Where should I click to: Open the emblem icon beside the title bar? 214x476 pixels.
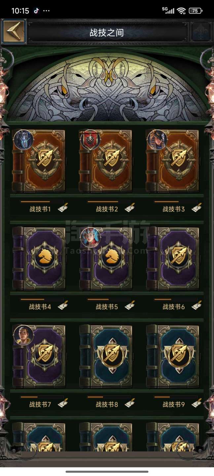[200, 32]
